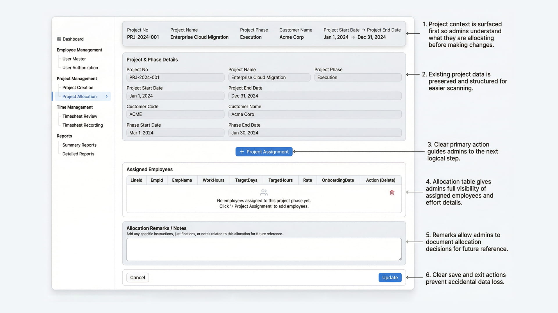
Task: Click the Dashboard grid icon
Action: (59, 39)
